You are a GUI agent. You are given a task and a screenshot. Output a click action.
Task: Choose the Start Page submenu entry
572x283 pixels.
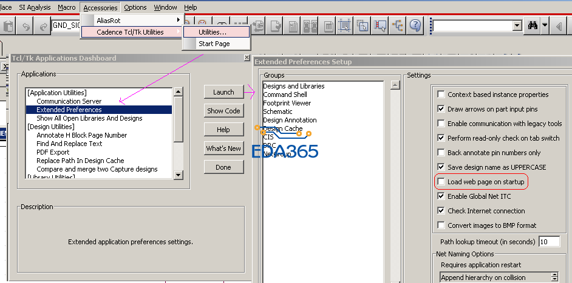pos(216,44)
